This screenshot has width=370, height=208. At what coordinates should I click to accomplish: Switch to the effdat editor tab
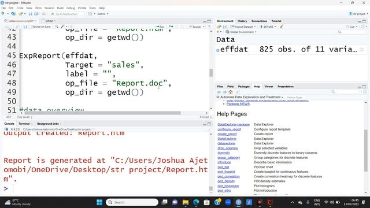click(x=49, y=21)
